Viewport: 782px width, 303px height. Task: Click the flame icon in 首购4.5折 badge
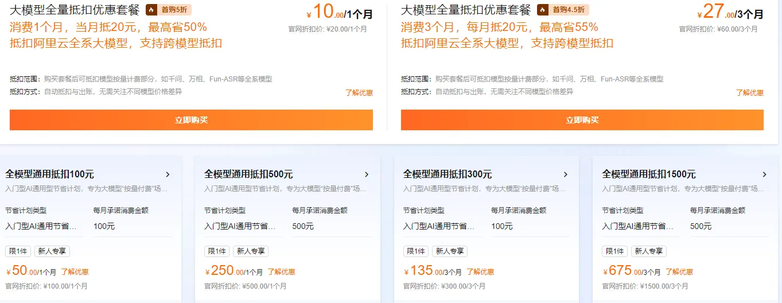[543, 10]
